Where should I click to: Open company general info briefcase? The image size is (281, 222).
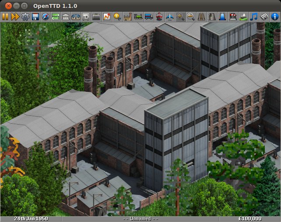click(x=96, y=17)
